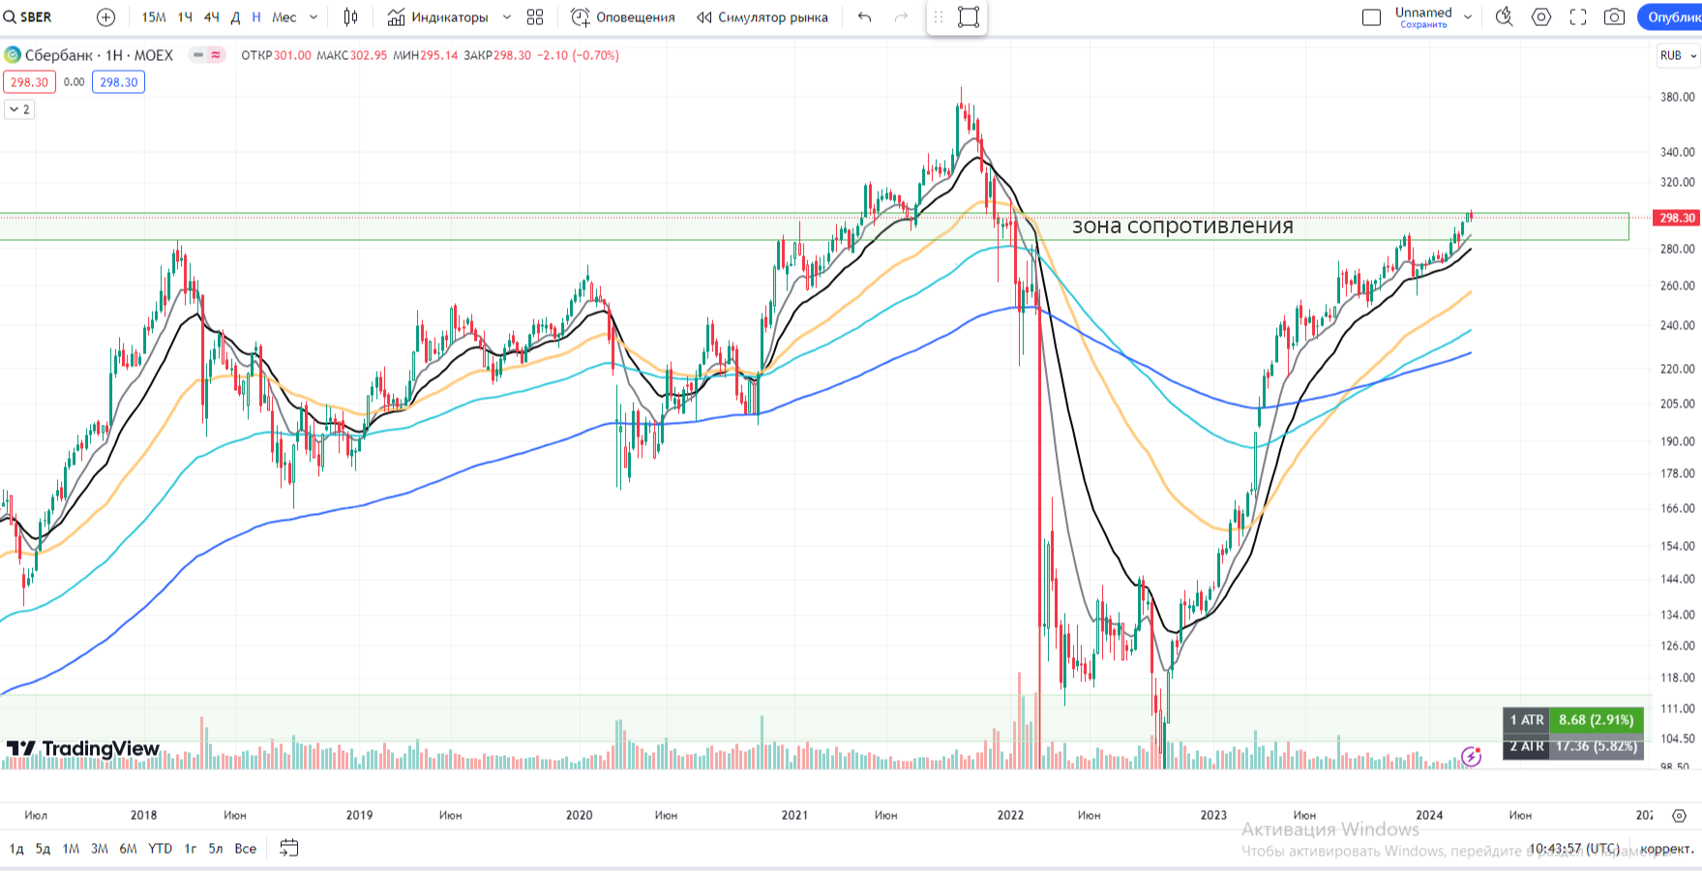This screenshot has width=1702, height=872.
Task: Set date range to 1г
Action: tap(191, 849)
